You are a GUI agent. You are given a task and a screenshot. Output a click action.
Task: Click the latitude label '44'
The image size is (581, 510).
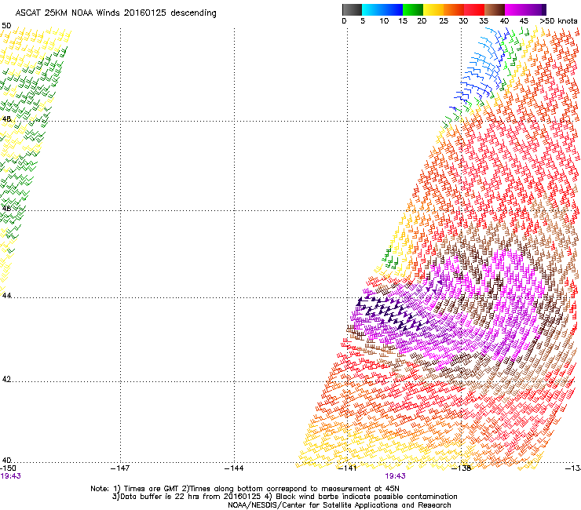point(6,296)
